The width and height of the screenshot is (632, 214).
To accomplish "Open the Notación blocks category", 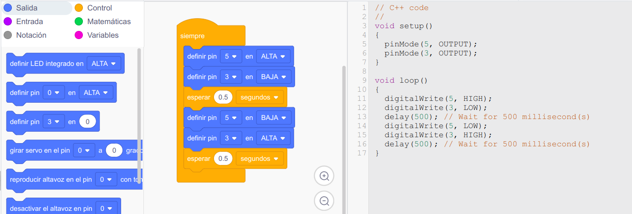I will (31, 35).
